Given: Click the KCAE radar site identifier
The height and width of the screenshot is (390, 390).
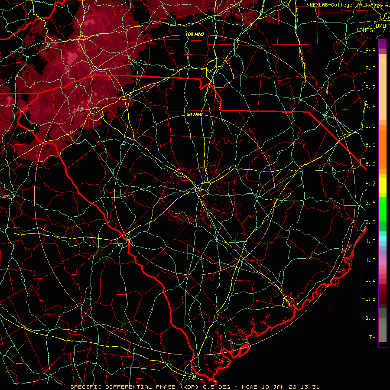Looking at the screenshot, I should pos(250,387).
